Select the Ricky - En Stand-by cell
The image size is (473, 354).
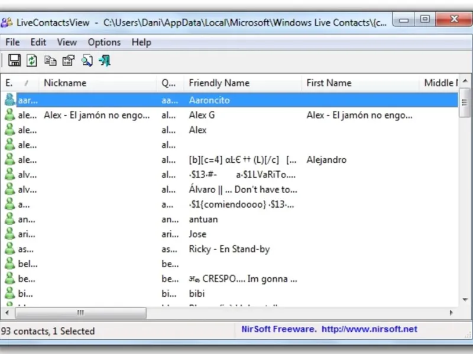[x=229, y=249]
